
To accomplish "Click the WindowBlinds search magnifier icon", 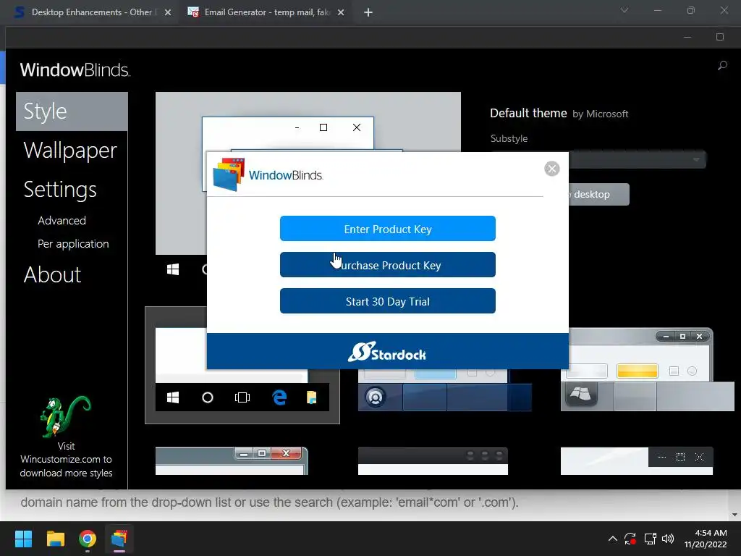I will tap(722, 66).
